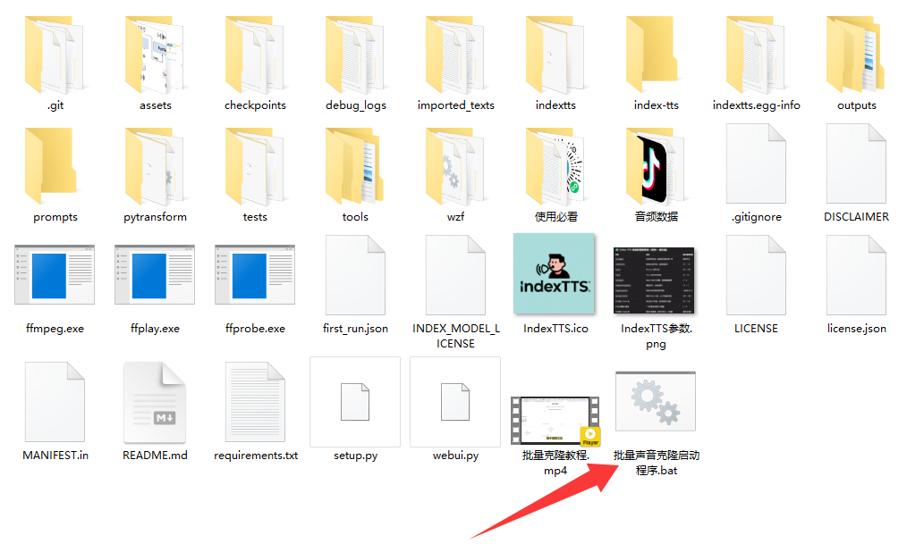The height and width of the screenshot is (552, 907).
Task: Select the requirements.txt text file
Action: [x=255, y=402]
